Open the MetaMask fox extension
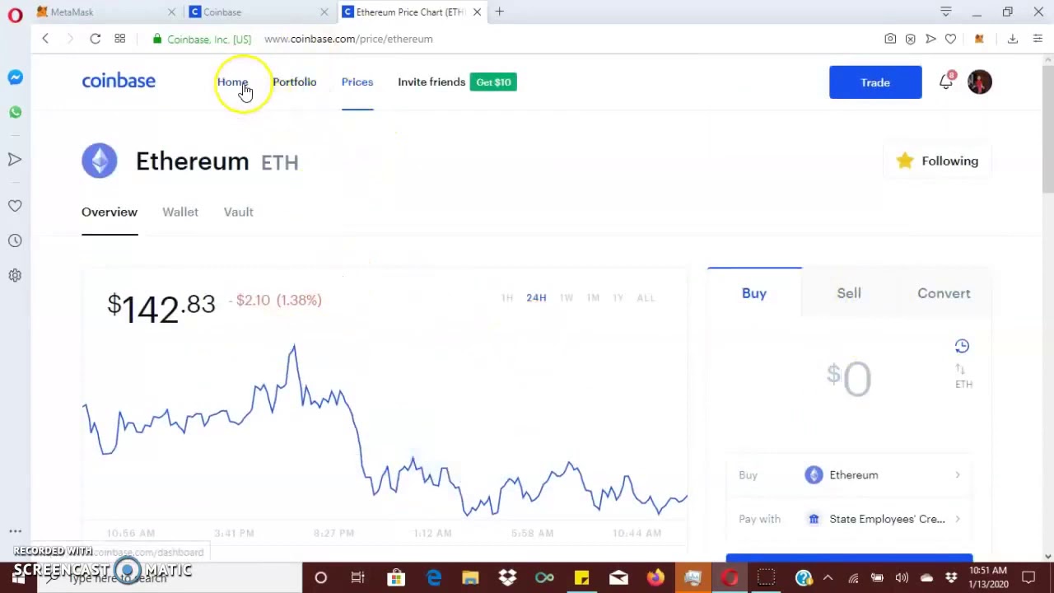 pyautogui.click(x=979, y=39)
